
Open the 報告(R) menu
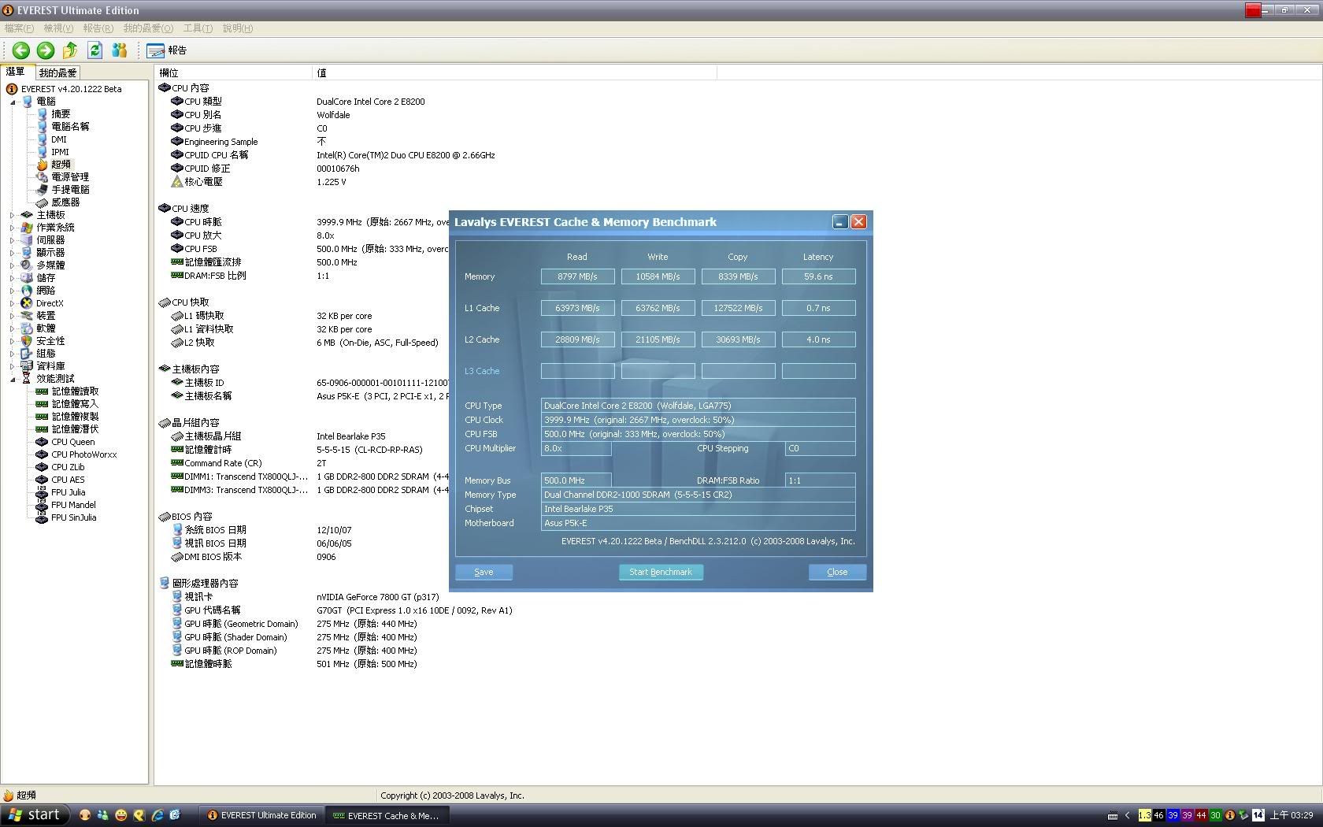[98, 28]
